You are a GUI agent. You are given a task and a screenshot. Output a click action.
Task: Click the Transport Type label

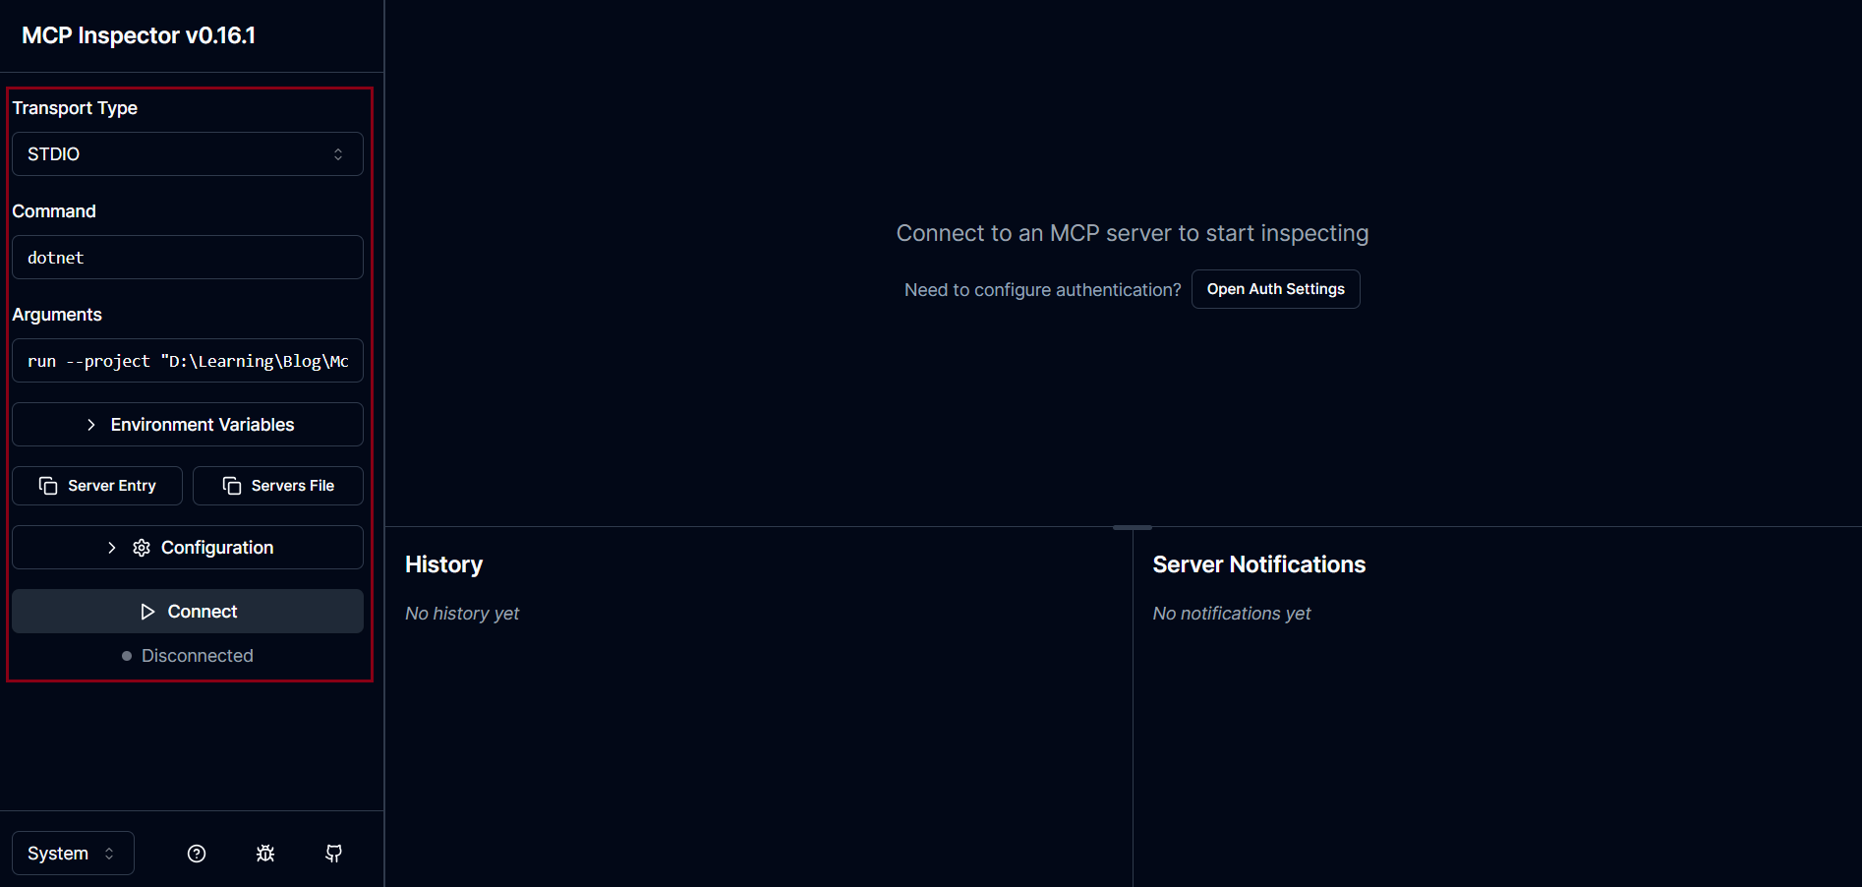[x=75, y=108]
